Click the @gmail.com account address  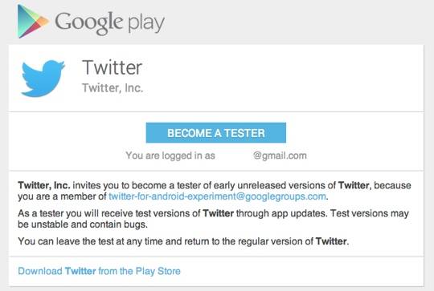[x=280, y=156]
